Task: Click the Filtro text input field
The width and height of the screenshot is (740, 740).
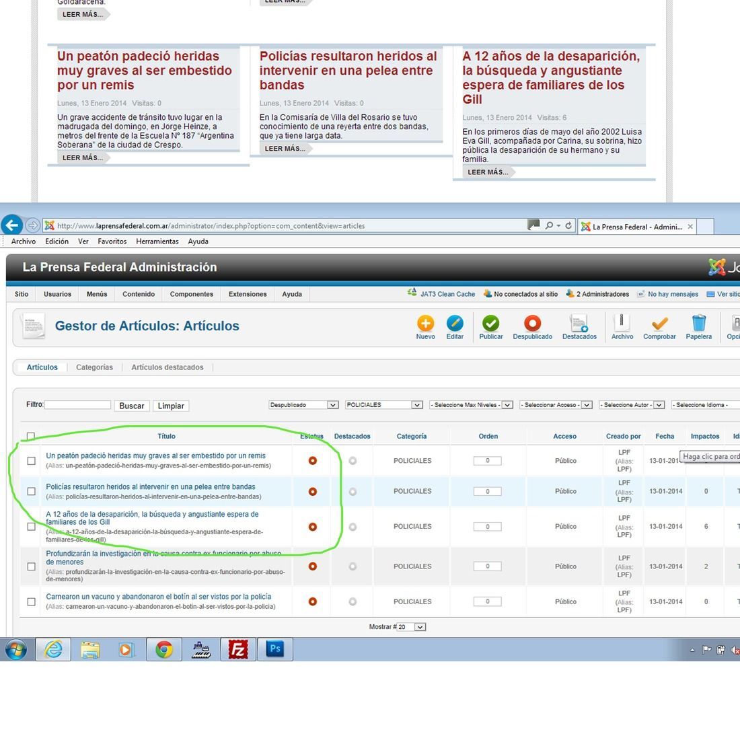Action: click(x=77, y=405)
